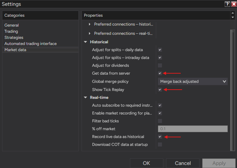Toggle Auto subscribe to required instruments
This screenshot has width=237, height=168.
160,105
